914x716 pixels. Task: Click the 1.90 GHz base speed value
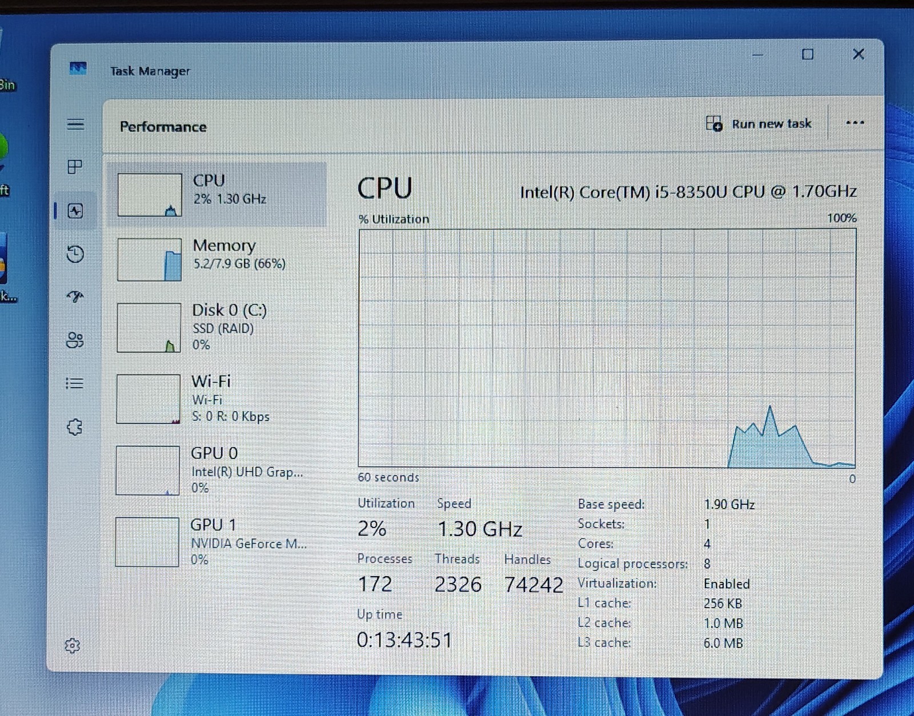click(729, 505)
